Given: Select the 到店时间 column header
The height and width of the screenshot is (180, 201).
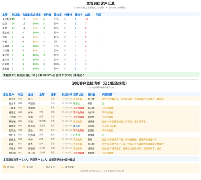Looking at the screenshot, I should click(67, 94).
